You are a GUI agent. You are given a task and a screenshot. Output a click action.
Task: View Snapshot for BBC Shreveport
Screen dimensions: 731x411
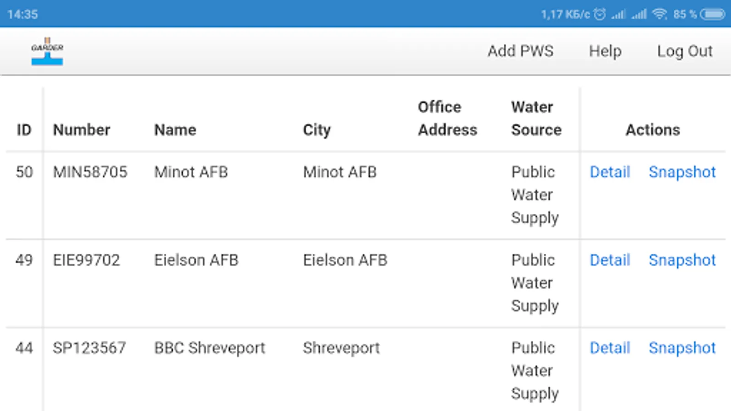click(x=682, y=348)
